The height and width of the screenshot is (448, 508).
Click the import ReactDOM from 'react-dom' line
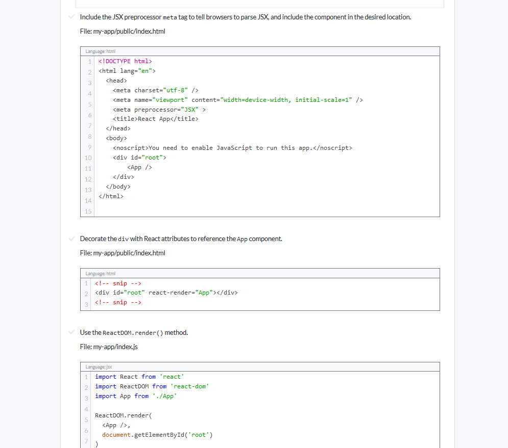[152, 386]
